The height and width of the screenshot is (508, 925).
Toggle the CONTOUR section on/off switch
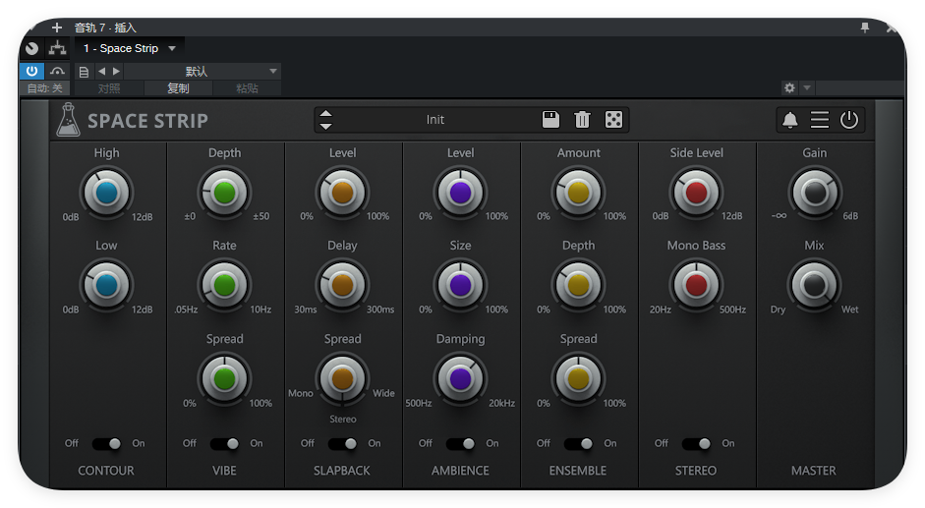point(106,444)
